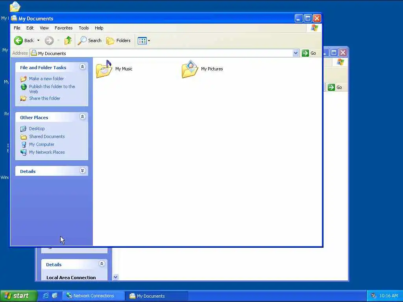Click scroll down arrow in Network Connections sidebar
The image size is (403, 302).
point(116,277)
